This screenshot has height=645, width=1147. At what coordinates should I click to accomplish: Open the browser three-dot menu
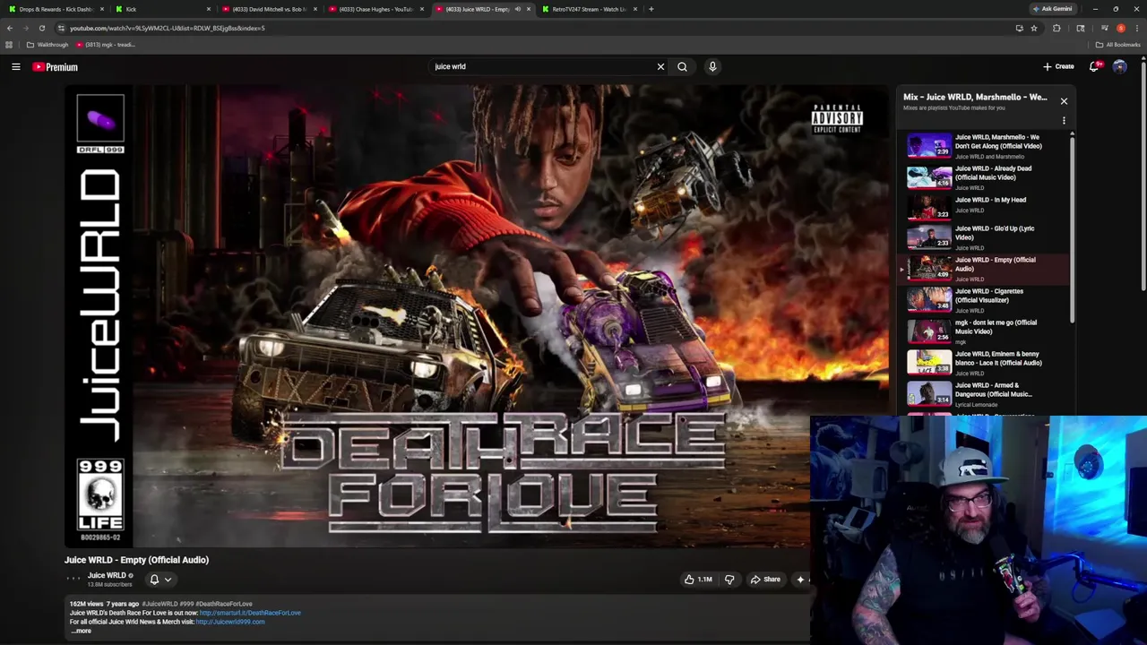[x=1137, y=28]
